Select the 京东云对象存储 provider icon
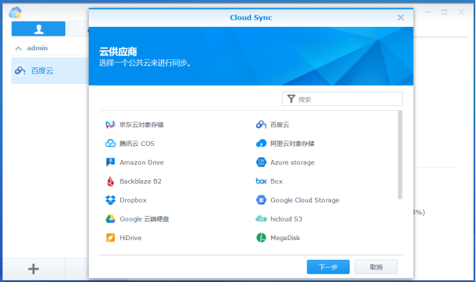 (110, 124)
